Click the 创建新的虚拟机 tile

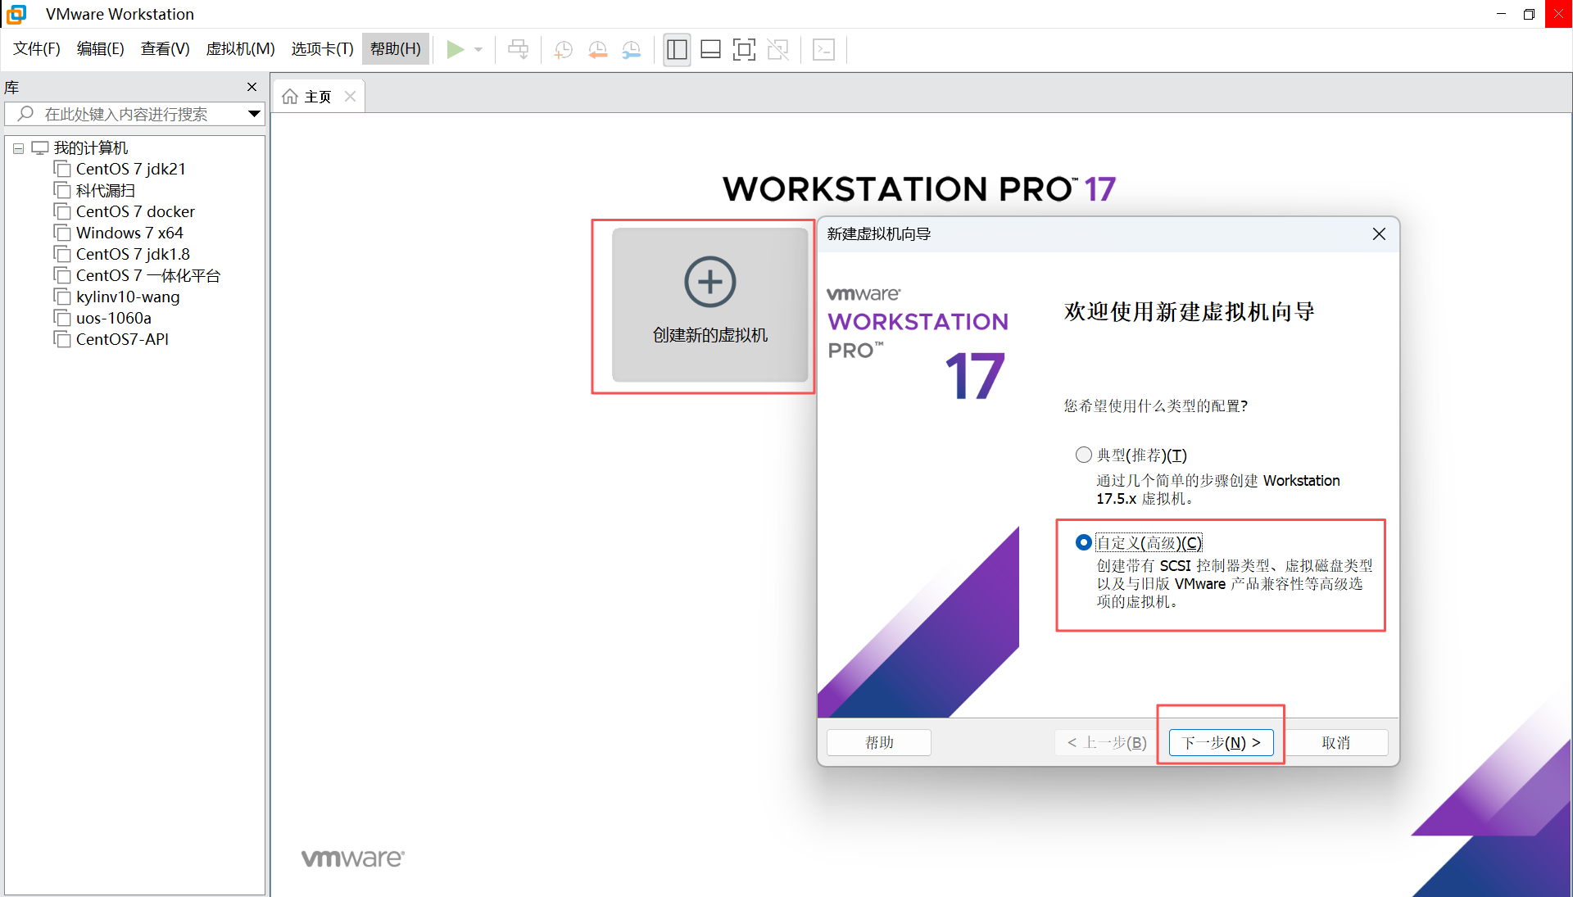point(710,305)
